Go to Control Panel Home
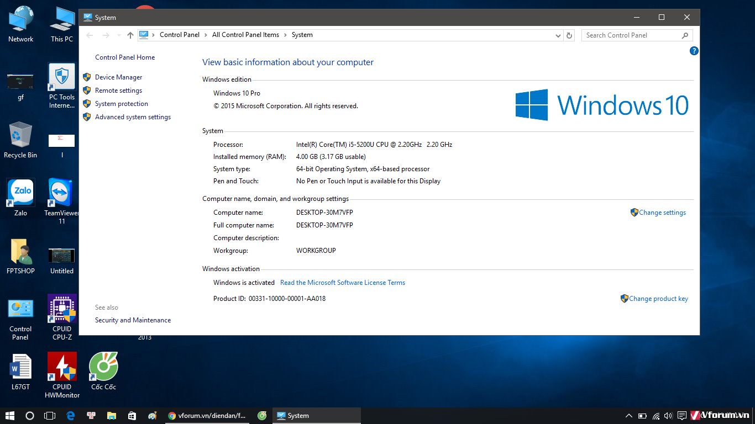 pyautogui.click(x=125, y=57)
